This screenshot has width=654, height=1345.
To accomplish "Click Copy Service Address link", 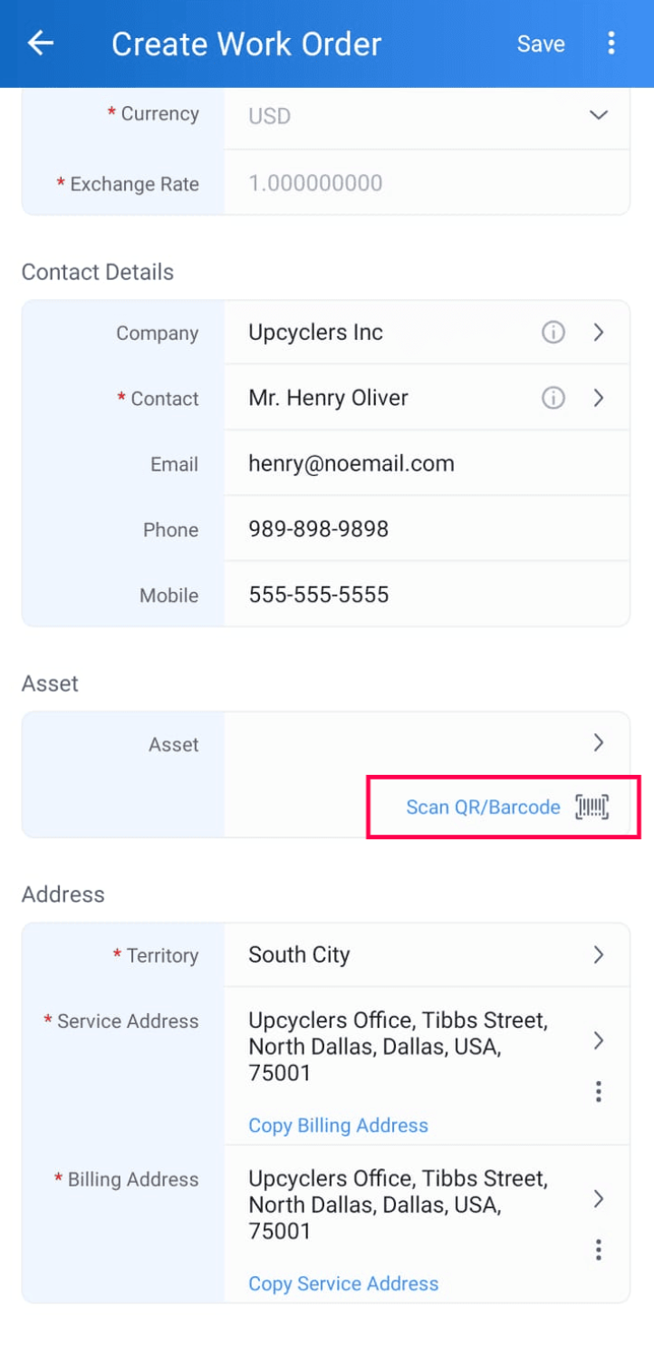I will point(343,1284).
